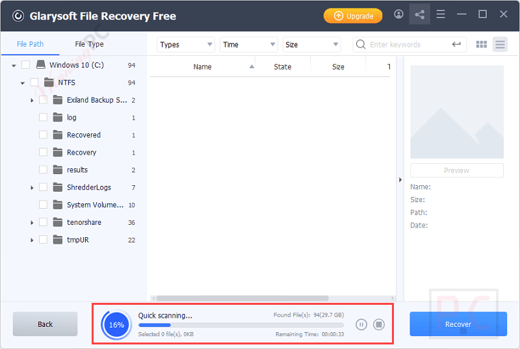Image resolution: width=520 pixels, height=349 pixels.
Task: Check the Windows 10 (C:) checkbox
Action: [25, 64]
